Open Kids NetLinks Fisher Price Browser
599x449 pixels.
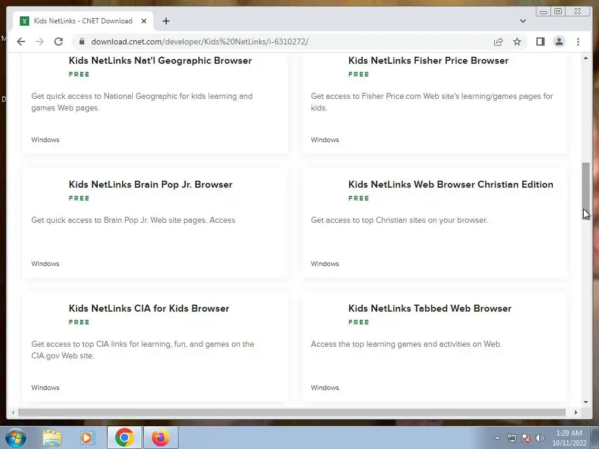(428, 60)
